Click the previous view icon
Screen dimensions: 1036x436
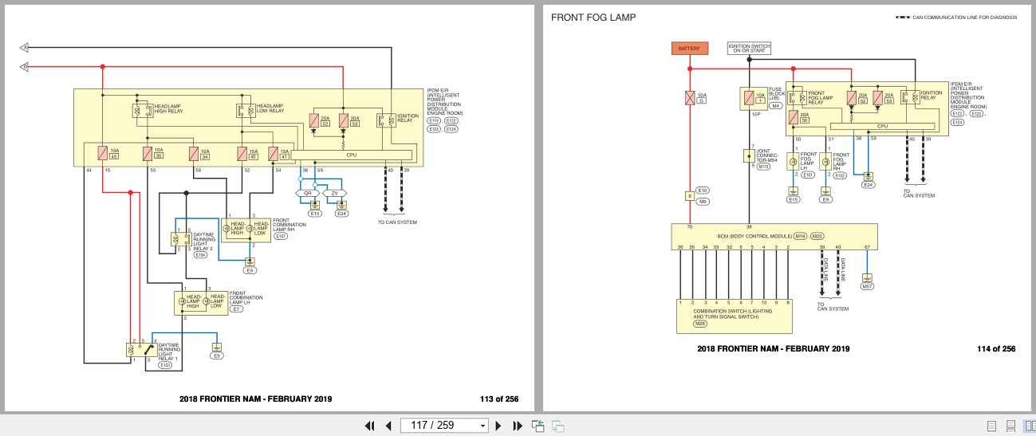point(538,426)
